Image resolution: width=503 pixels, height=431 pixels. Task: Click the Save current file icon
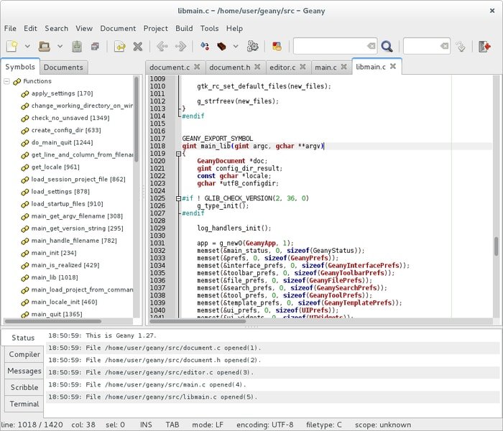coord(77,47)
